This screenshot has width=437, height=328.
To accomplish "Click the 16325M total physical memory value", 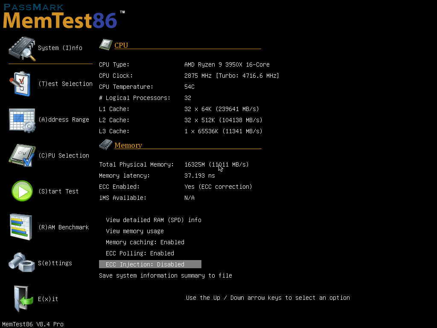I will click(x=216, y=164).
